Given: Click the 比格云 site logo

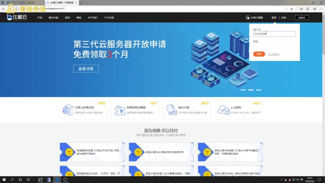Looking at the screenshot, I should pyautogui.click(x=17, y=17).
